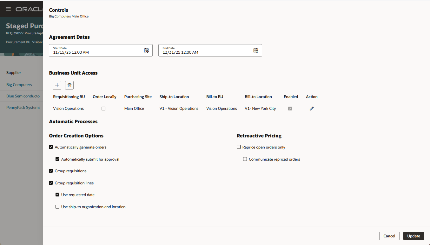Open the Start Date calendar picker

point(146,50)
